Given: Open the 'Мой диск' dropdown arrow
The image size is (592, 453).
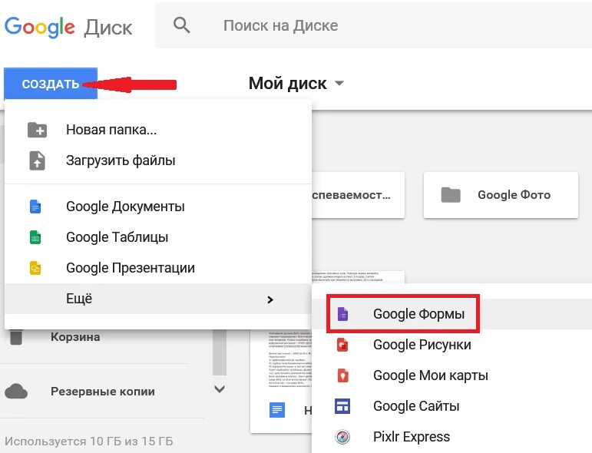Looking at the screenshot, I should (x=339, y=83).
